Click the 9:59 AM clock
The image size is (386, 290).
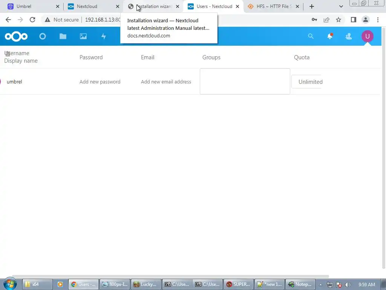tap(367, 285)
